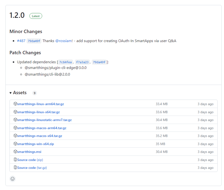Download smartthings-macos-arm64.tar.gz

tap(42, 128)
